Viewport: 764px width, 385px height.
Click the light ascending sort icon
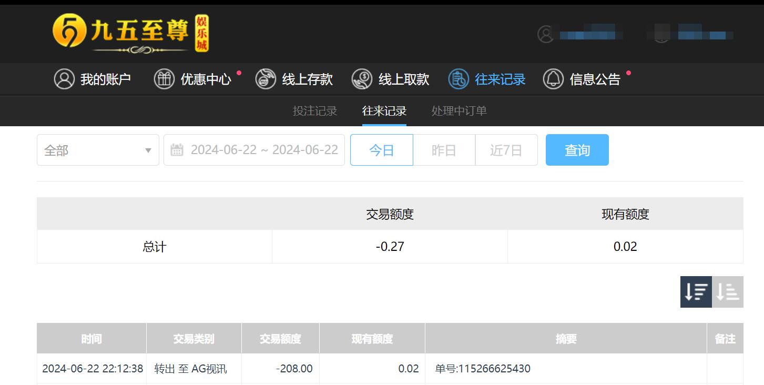click(727, 292)
